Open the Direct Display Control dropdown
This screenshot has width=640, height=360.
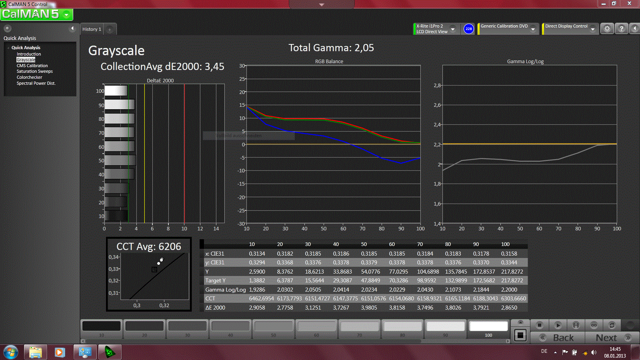593,29
